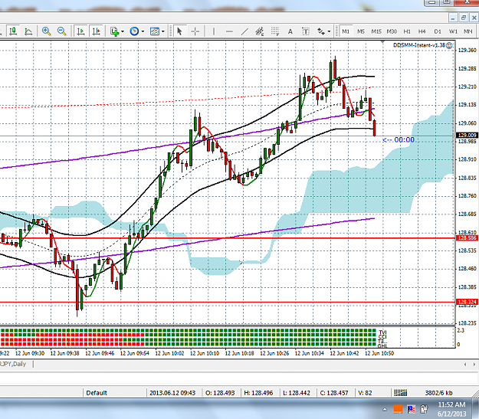Screen dimensions: 479x419
Task: Select the current price label 129.009
Action: [467, 136]
